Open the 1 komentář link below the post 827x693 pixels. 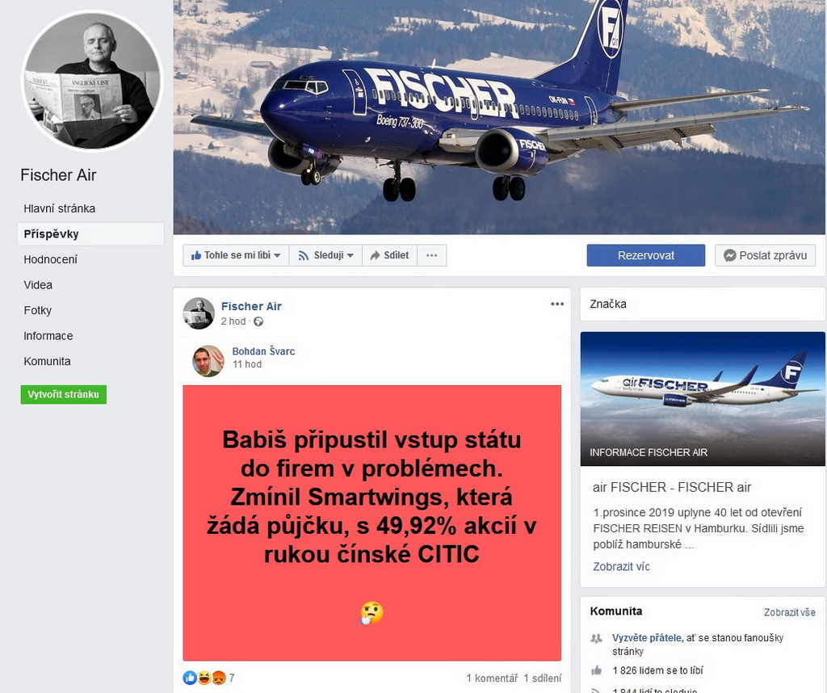pos(492,678)
